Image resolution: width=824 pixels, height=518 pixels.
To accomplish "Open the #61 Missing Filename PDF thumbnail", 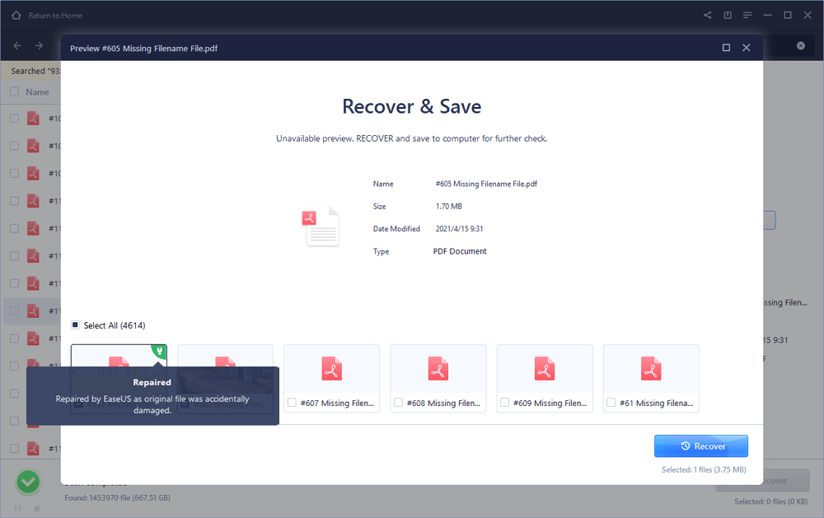I will pyautogui.click(x=651, y=368).
